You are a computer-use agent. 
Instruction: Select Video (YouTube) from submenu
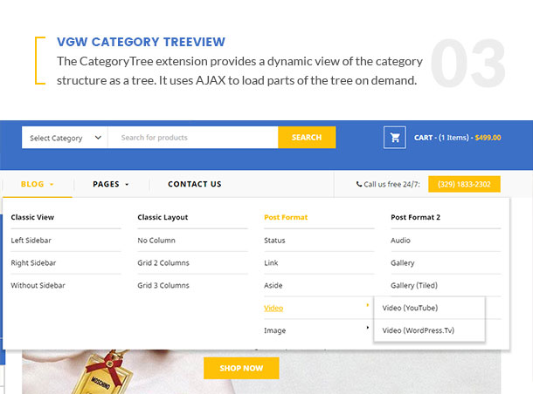[410, 308]
